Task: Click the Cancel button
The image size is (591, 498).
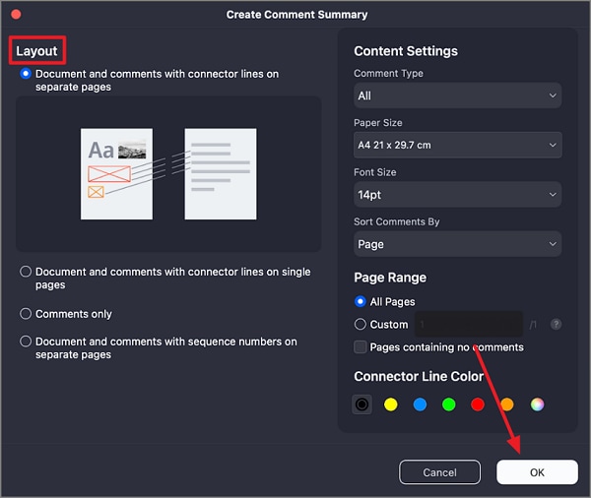Action: pos(439,472)
